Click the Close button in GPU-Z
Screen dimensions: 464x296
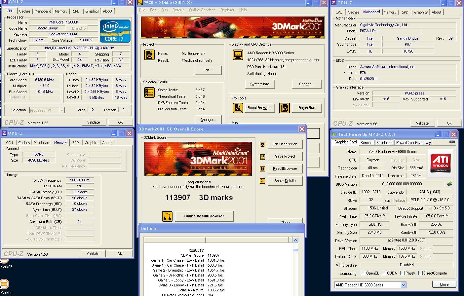click(x=444, y=284)
